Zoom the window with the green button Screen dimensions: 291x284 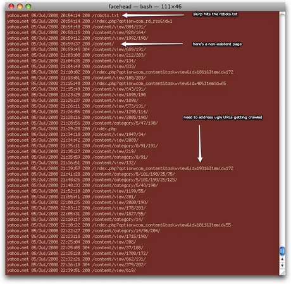pyautogui.click(x=28, y=6)
